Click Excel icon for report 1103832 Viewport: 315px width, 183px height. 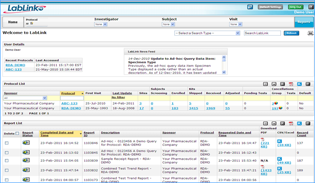[x=279, y=169]
